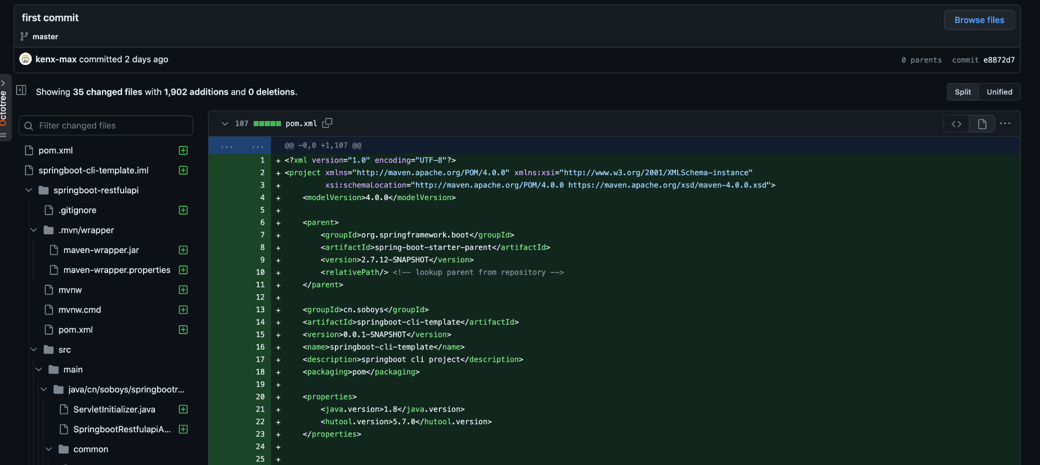Screen dimensions: 1040x465
Task: Collapse the main folder
Action: point(38,369)
